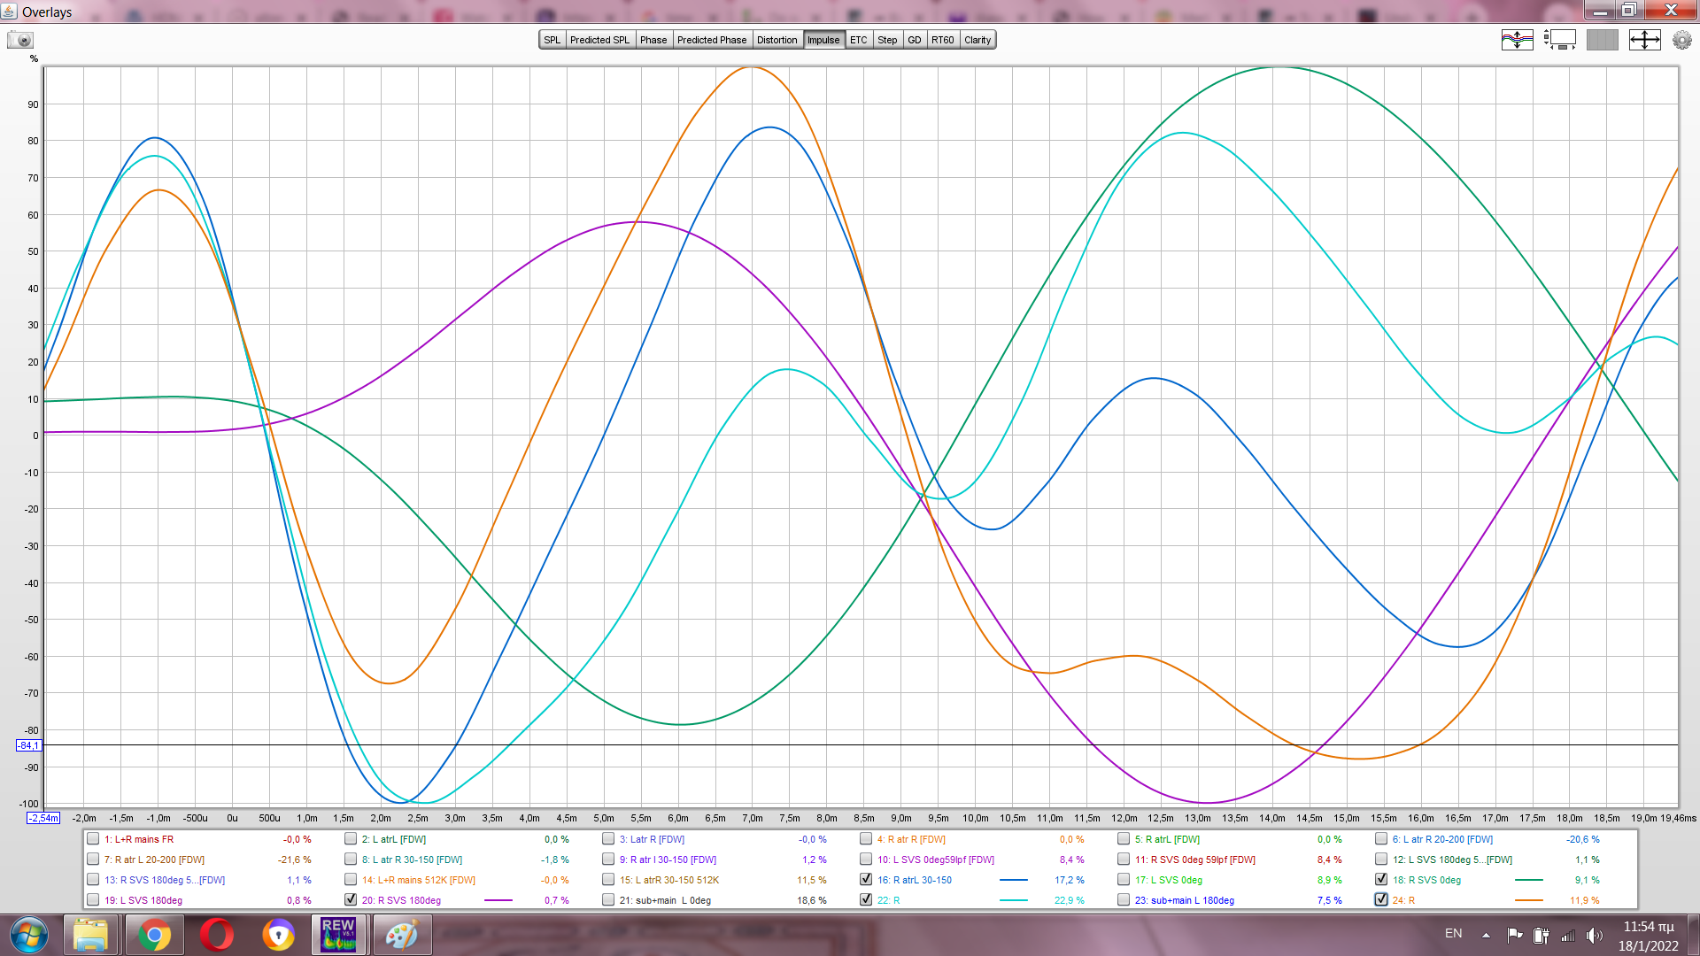Uncheck the 16: R atrL 30-150 trace
The width and height of the screenshot is (1700, 956).
[866, 880]
